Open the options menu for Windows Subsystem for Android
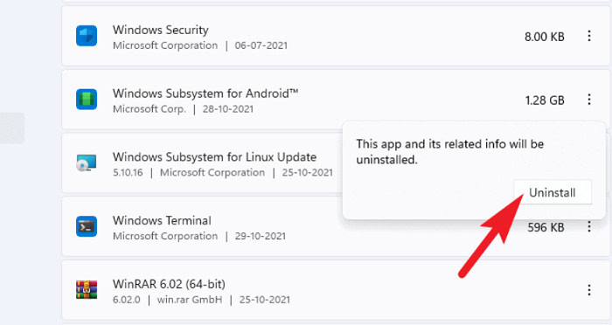Screen dimensions: 612x325 [x=589, y=100]
